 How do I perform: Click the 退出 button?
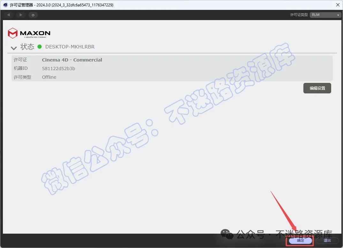327,240
